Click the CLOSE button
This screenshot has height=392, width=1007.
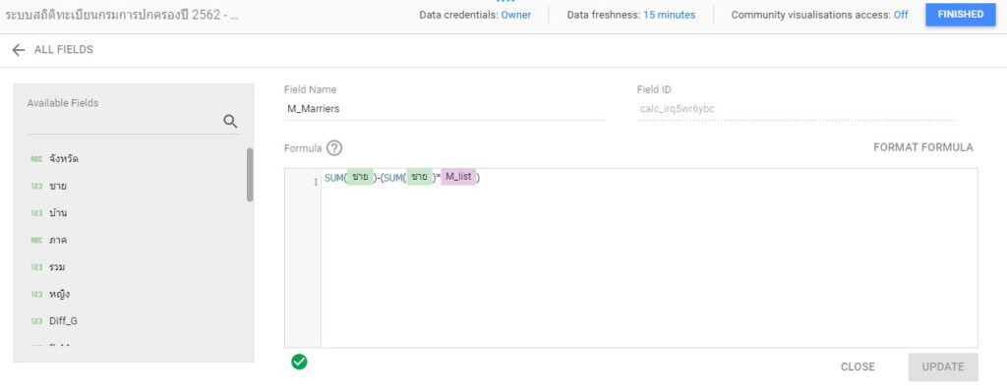(x=858, y=367)
